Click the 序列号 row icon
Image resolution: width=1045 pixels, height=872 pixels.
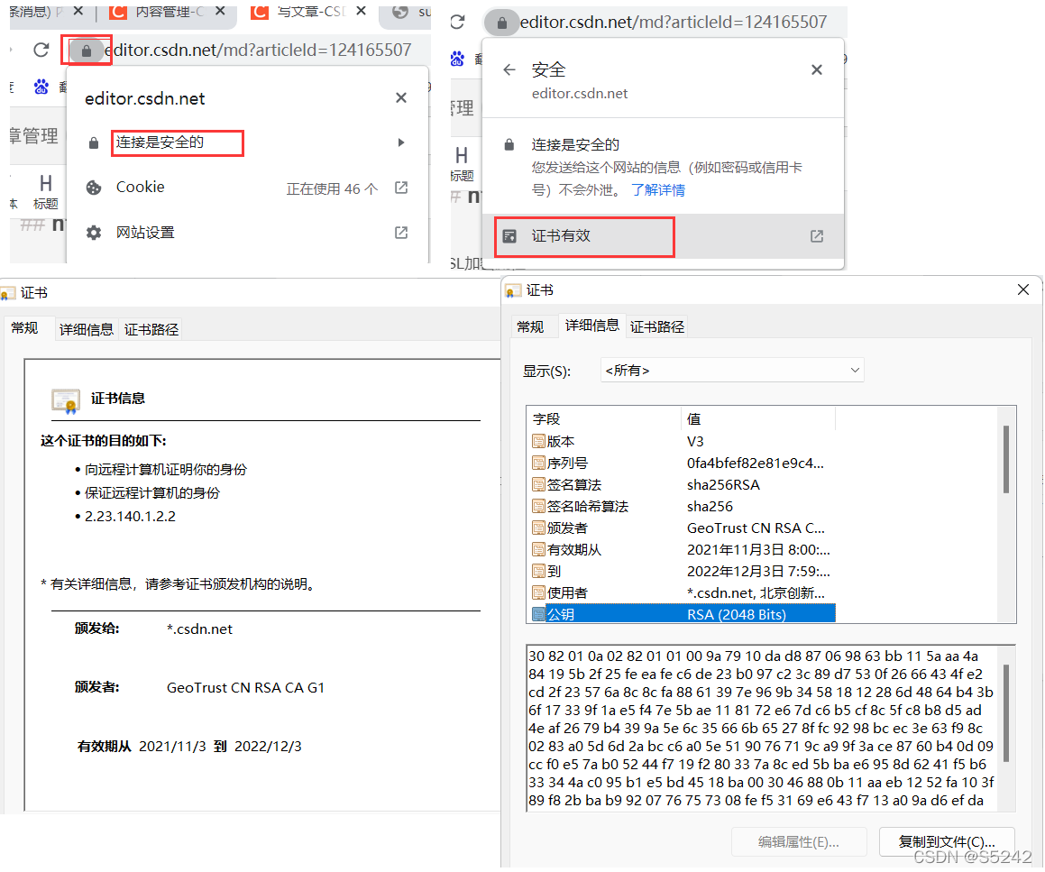coord(538,463)
